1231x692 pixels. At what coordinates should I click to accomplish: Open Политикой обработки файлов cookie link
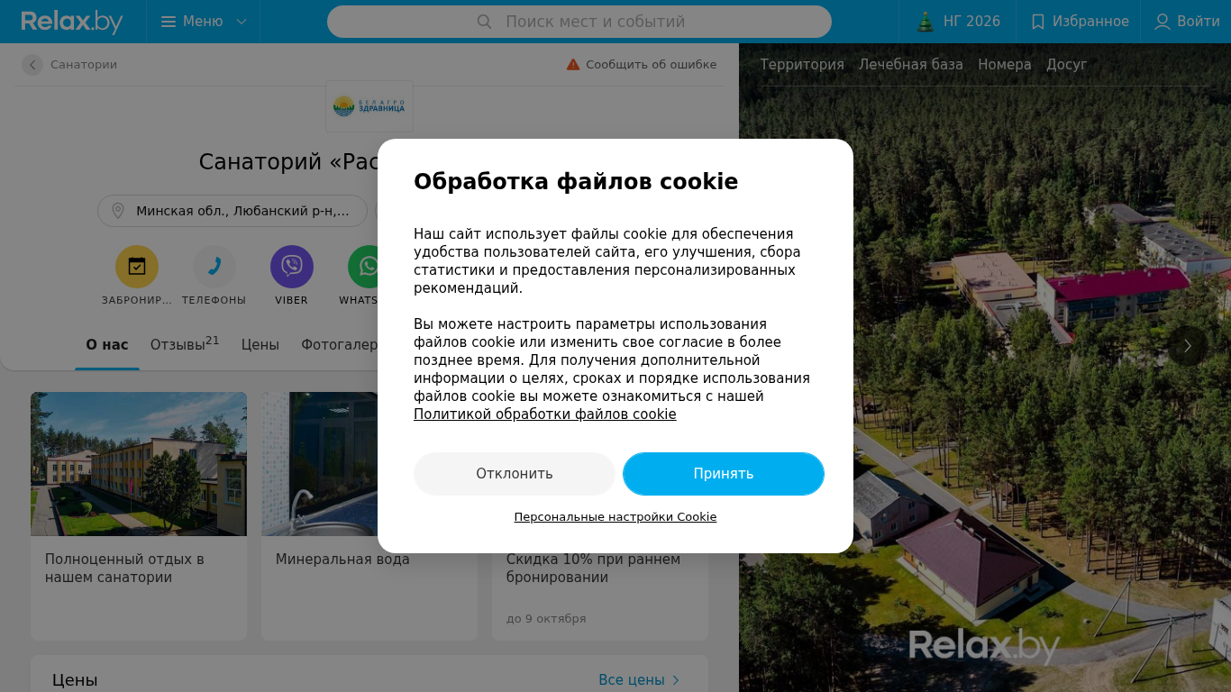tap(545, 414)
